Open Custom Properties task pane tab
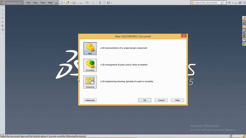The image size is (246, 138). (244, 40)
